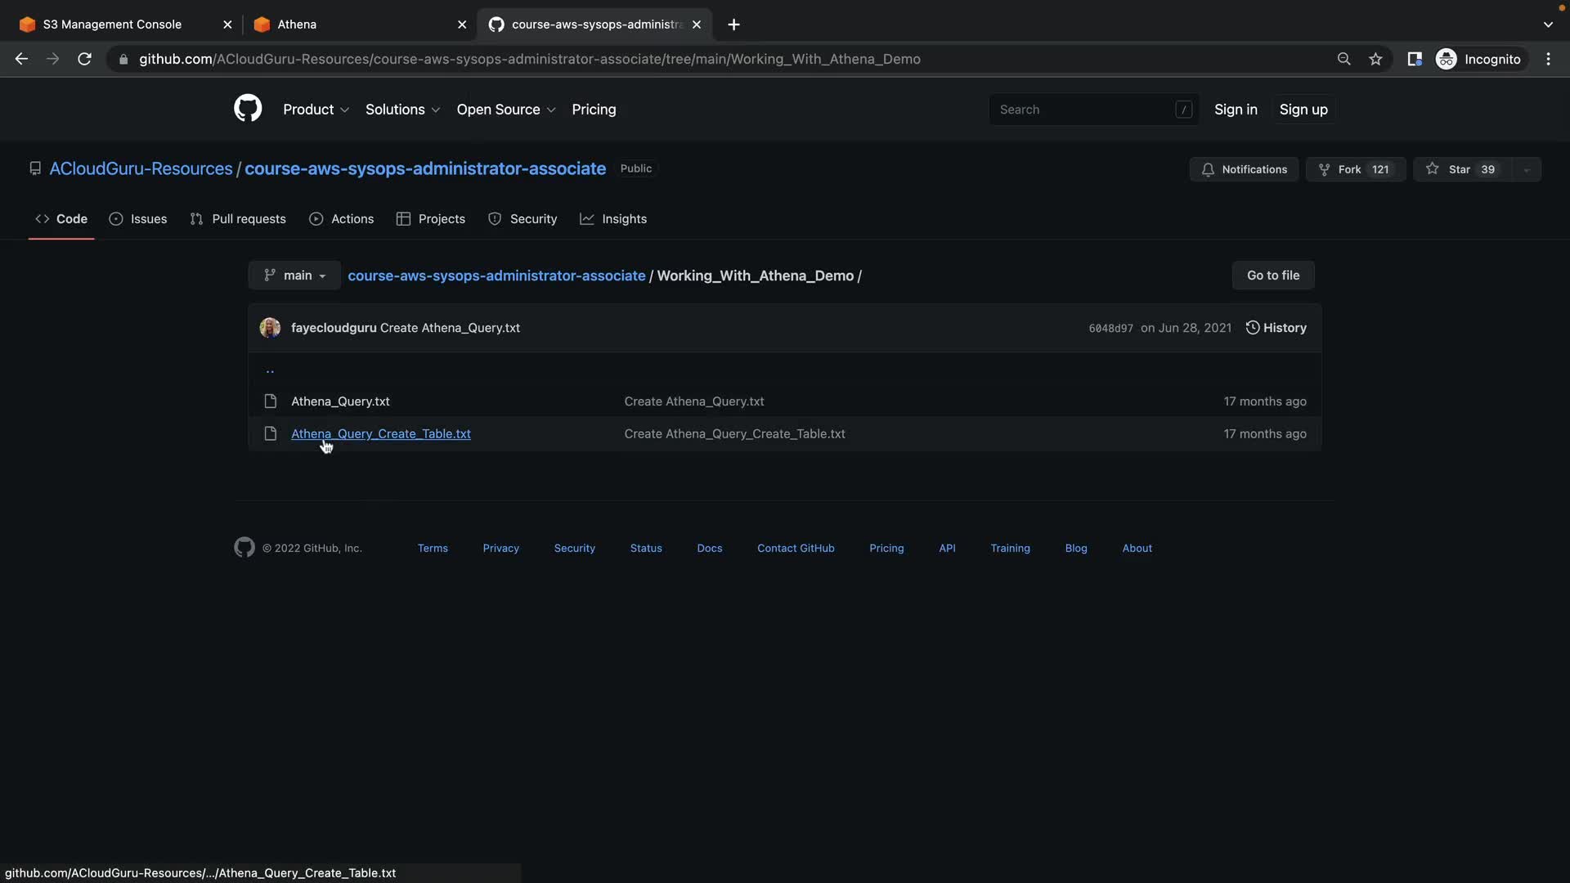Expand the Star lists dropdown arrow
Image resolution: width=1570 pixels, height=883 pixels.
1526,169
